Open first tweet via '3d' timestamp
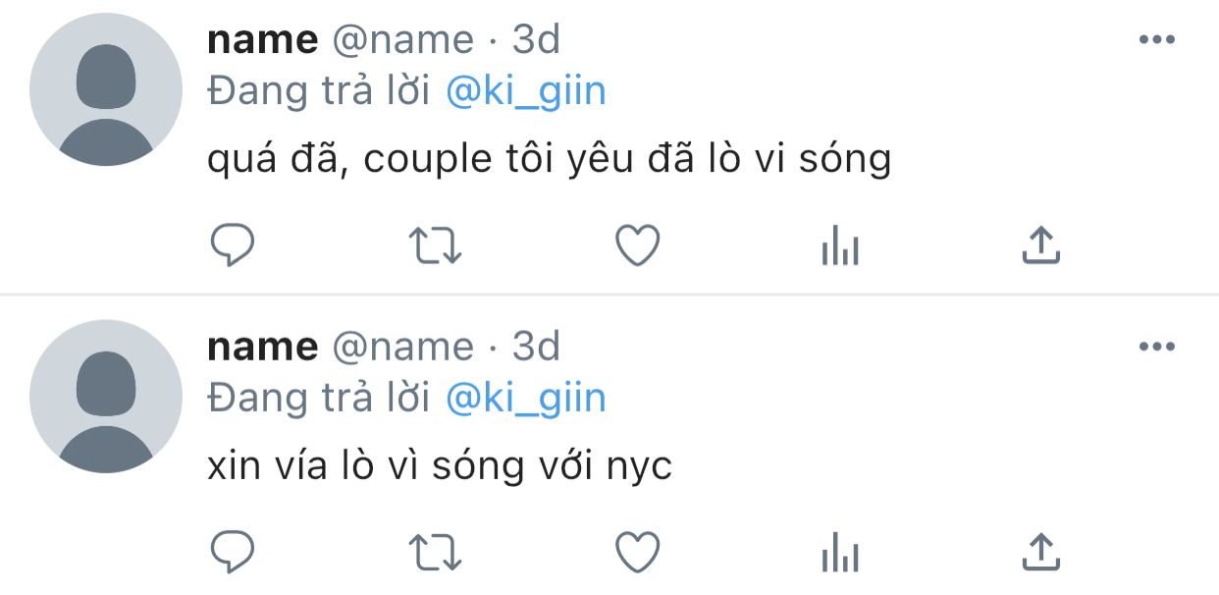The image size is (1219, 595). click(x=536, y=40)
